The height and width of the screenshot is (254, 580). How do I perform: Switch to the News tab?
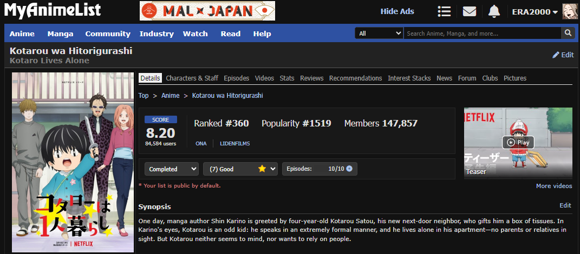[444, 78]
